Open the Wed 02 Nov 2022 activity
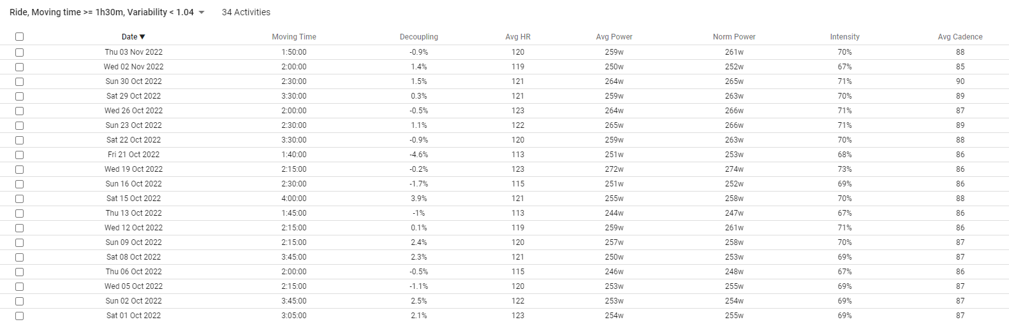 134,67
